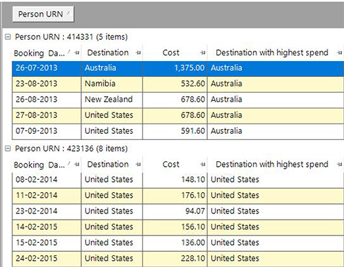
Task: Click the 1,375.00 cost cell
Action: [175, 68]
